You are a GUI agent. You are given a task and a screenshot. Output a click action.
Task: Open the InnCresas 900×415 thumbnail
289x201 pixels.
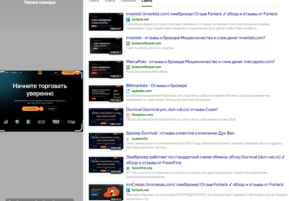106,192
